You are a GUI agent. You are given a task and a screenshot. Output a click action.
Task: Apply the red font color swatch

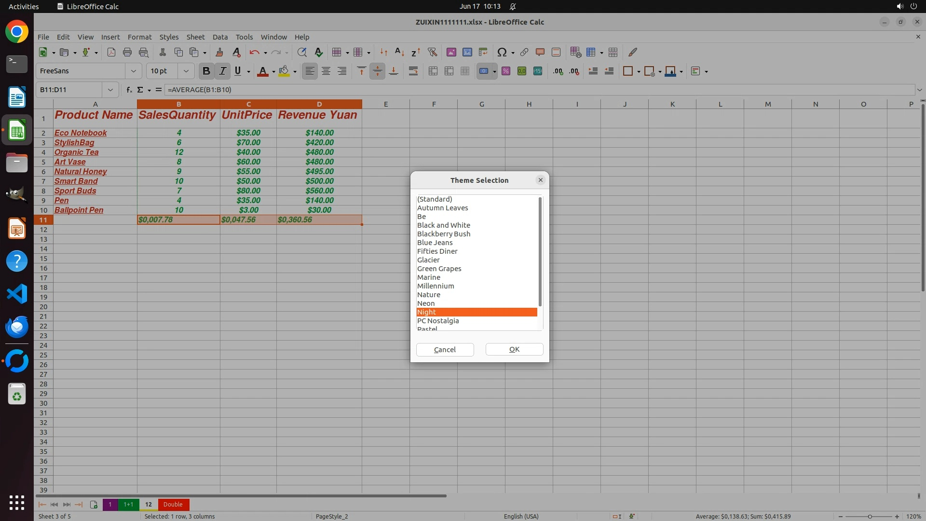pyautogui.click(x=262, y=71)
